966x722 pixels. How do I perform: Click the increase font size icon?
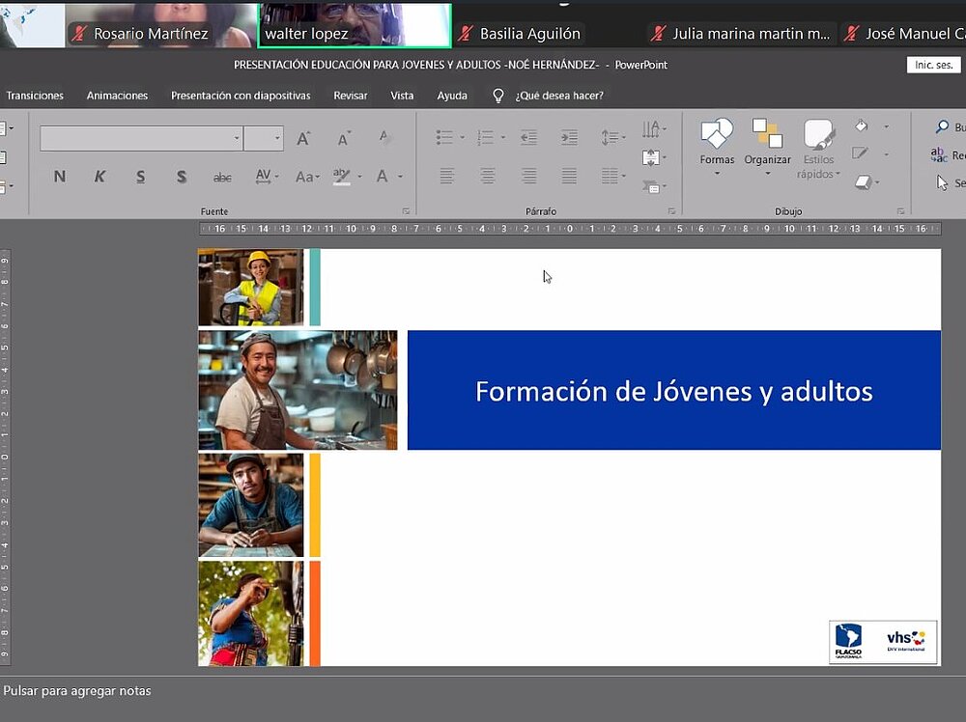(x=303, y=139)
